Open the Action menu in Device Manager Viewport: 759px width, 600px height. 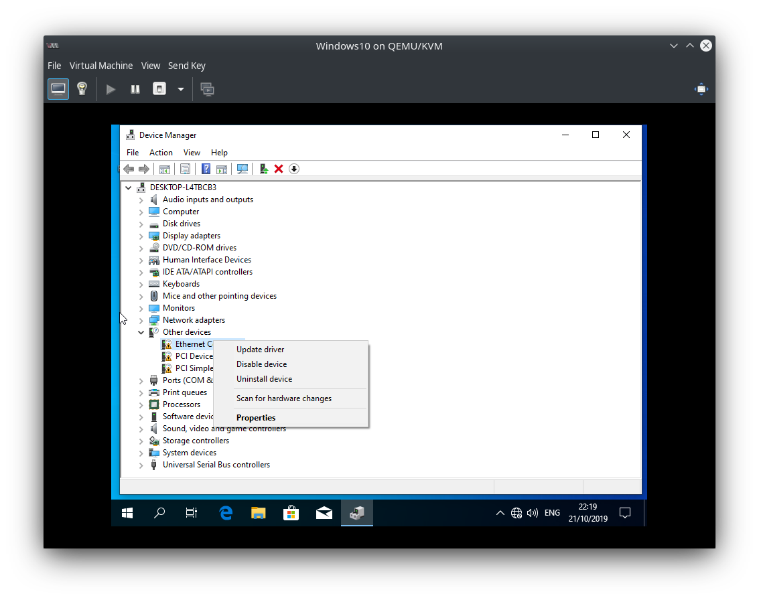(161, 153)
